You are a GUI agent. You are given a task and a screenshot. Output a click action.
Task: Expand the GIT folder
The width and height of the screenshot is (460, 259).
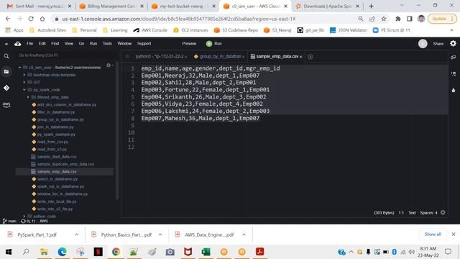(x=24, y=82)
